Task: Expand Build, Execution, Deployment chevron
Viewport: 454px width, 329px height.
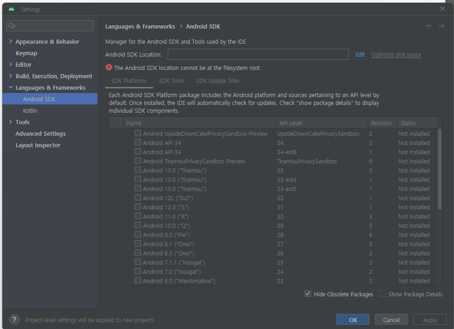Action: tap(11, 75)
